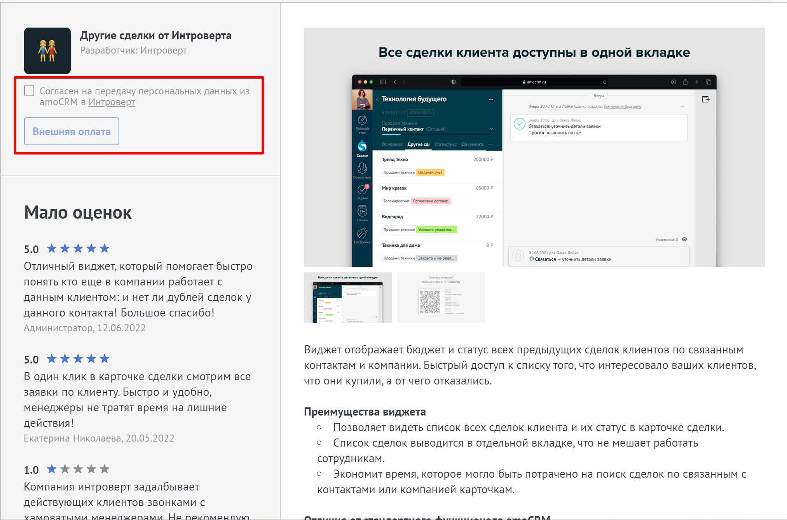Click the bullet starting Список сделок выводится

point(508,450)
